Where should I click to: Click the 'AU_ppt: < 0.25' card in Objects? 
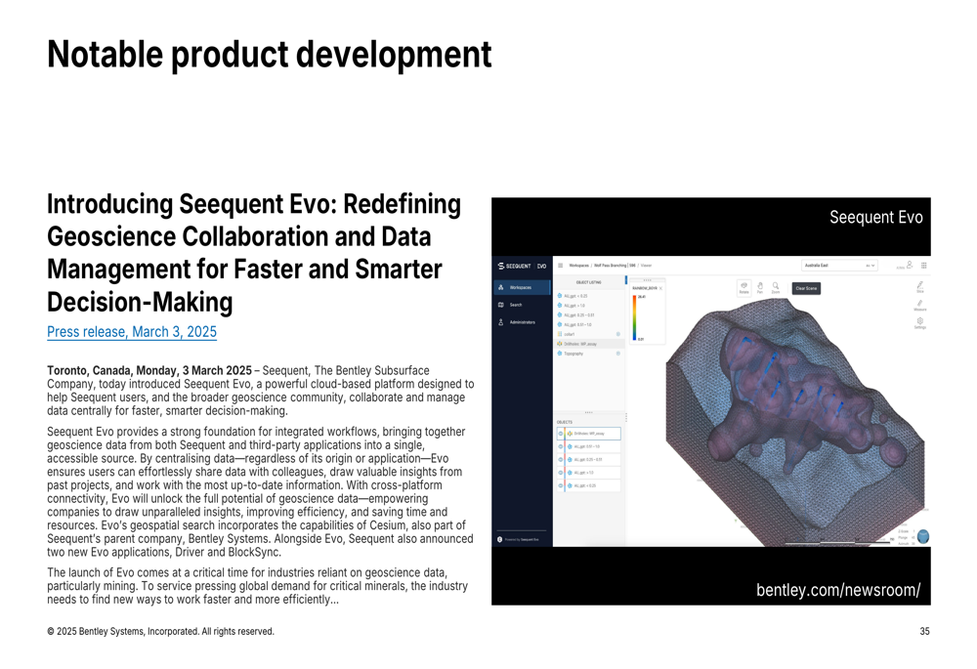pos(589,485)
